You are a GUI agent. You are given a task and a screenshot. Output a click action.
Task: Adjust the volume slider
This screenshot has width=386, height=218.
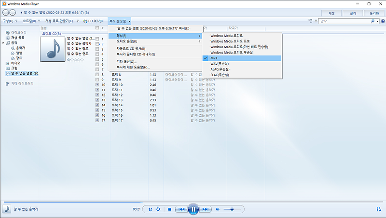point(232,209)
